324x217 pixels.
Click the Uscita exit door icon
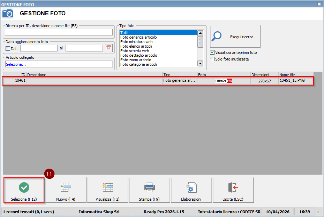233,187
